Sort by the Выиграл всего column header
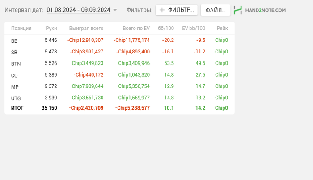Image resolution: width=313 pixels, height=180 pixels. point(86,28)
